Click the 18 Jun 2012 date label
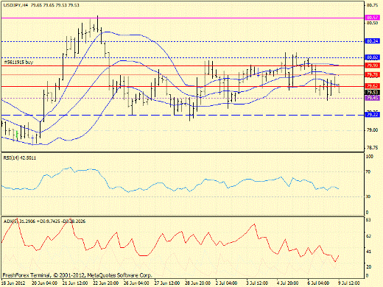The image size is (383, 287). [x=13, y=283]
